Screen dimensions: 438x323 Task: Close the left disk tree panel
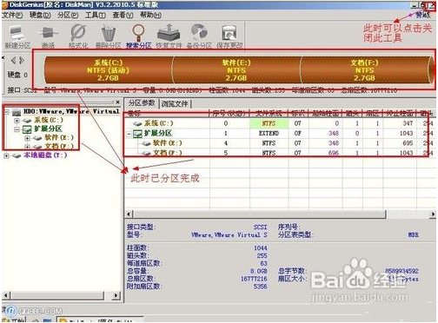click(117, 102)
